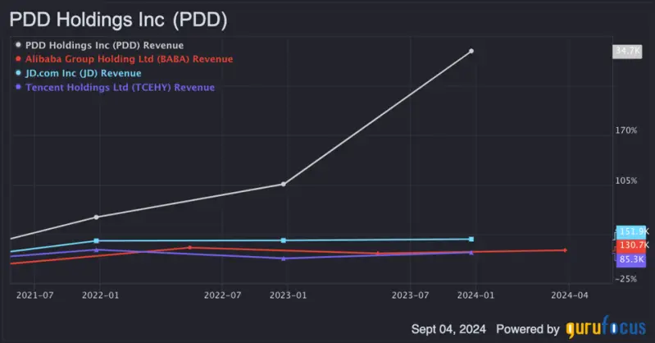Click the Powered by text
The image size is (655, 343).
coord(528,329)
